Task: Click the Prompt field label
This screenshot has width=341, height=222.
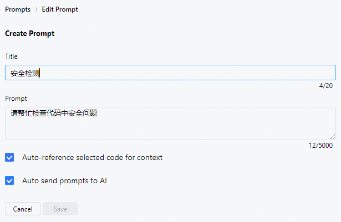Action: [16, 99]
